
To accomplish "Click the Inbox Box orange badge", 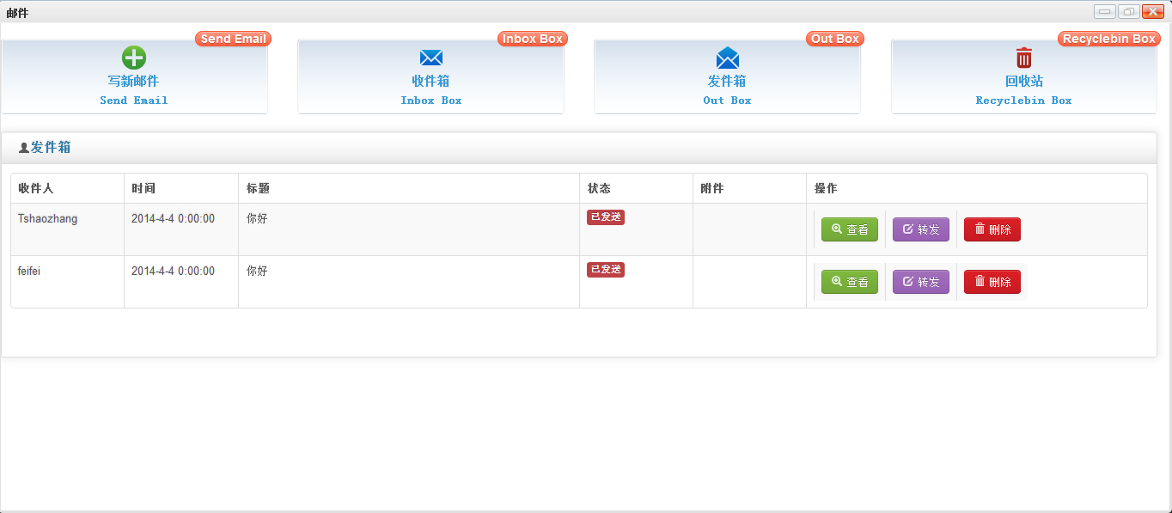I will coord(533,39).
